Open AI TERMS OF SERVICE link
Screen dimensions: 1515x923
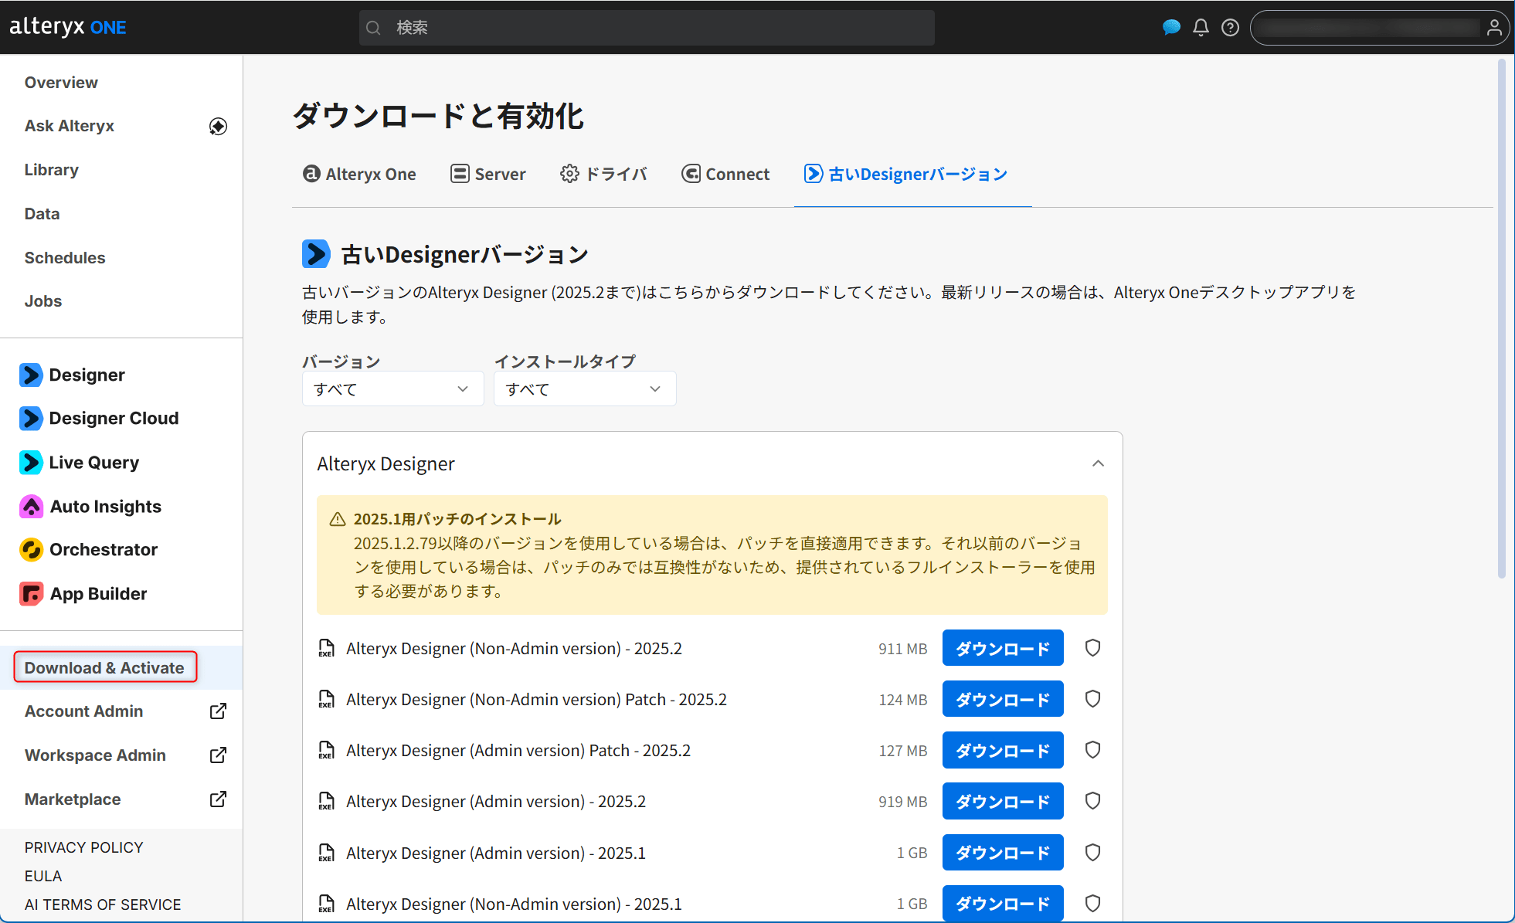click(x=103, y=904)
